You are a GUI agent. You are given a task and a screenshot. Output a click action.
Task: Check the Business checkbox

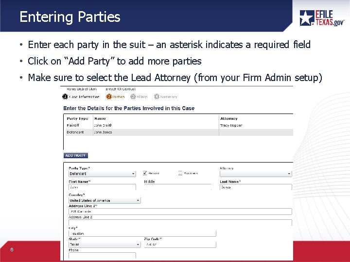click(180, 173)
